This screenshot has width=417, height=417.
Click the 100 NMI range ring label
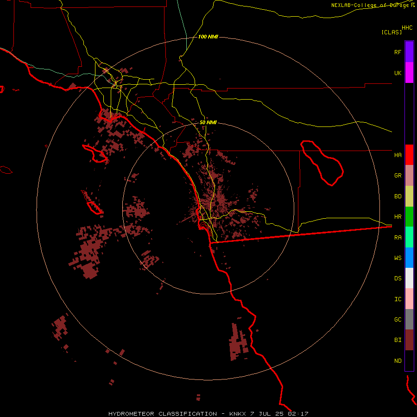click(x=208, y=37)
